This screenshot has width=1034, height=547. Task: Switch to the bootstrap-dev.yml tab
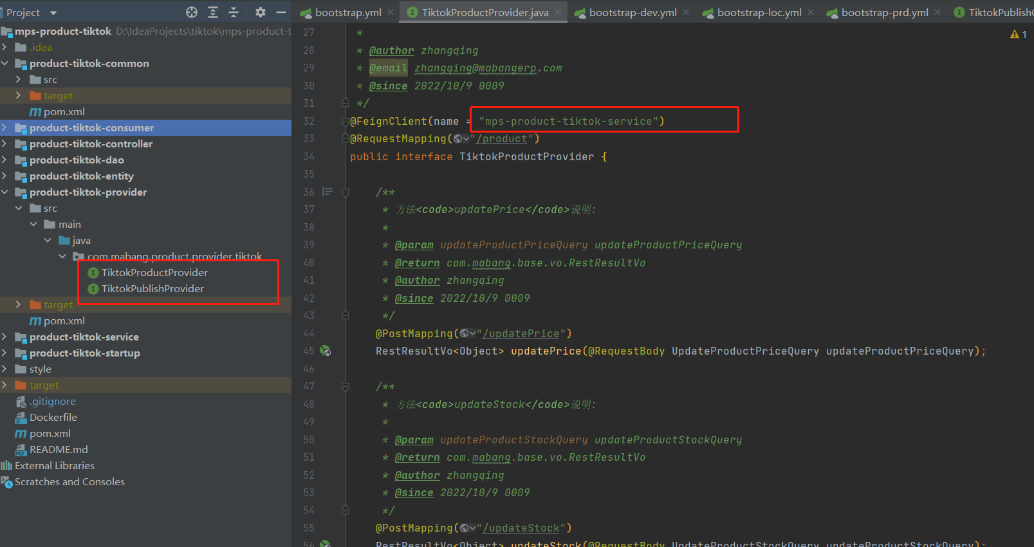pyautogui.click(x=632, y=13)
